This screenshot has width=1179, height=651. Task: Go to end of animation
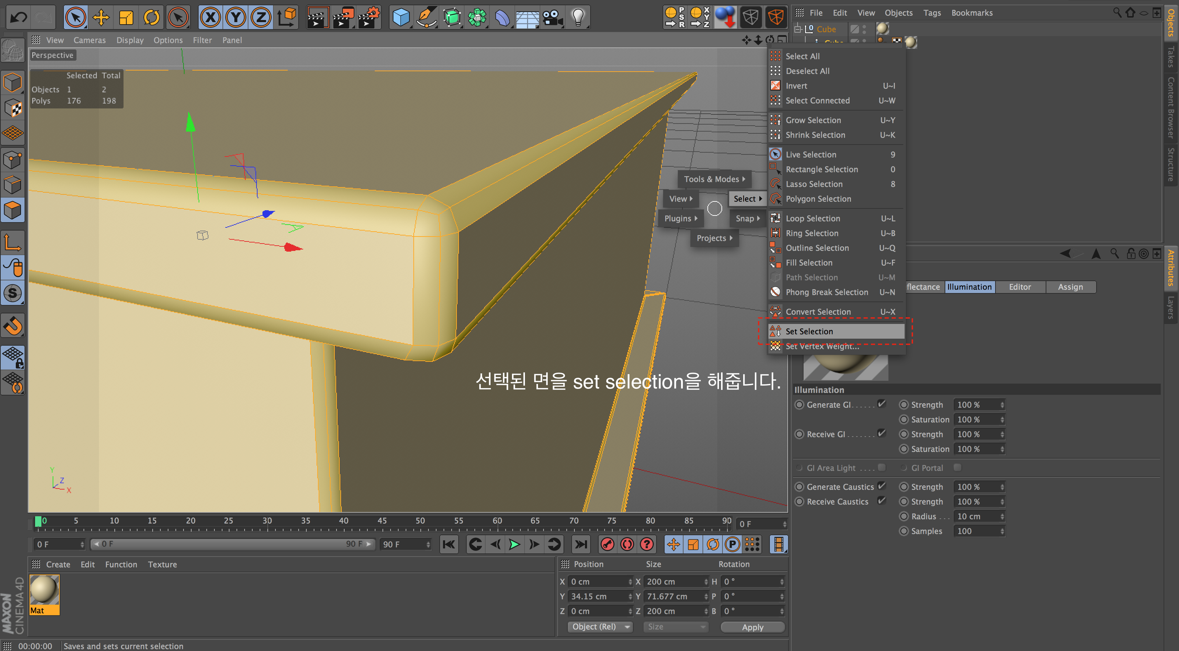point(581,544)
